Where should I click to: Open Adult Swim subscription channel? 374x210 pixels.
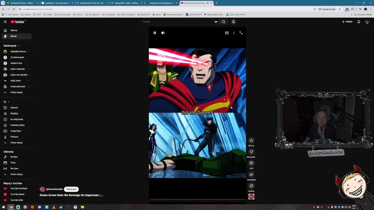(16, 80)
